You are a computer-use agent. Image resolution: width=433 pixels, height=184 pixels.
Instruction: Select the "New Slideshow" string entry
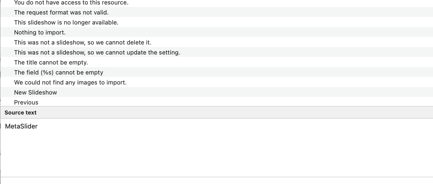[x=35, y=92]
